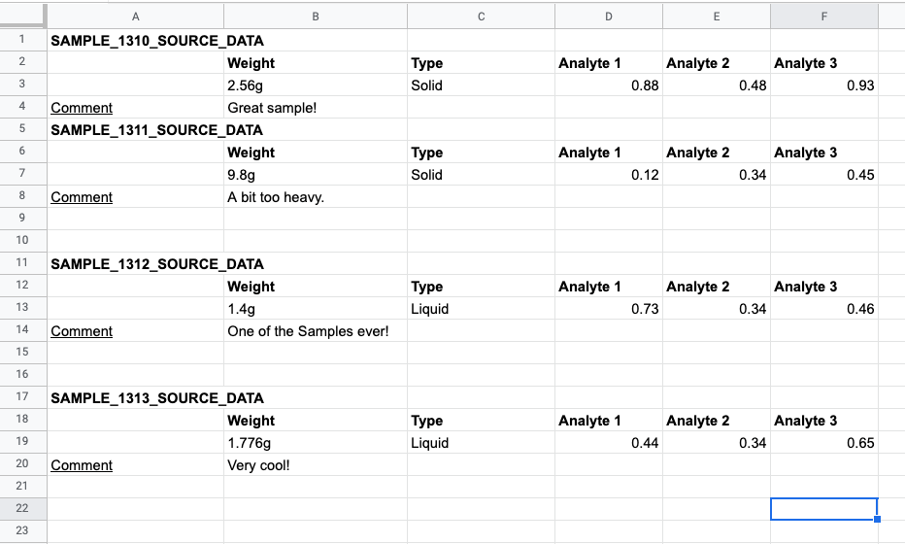
Task: Click the Comment link in row 20
Action: (82, 465)
